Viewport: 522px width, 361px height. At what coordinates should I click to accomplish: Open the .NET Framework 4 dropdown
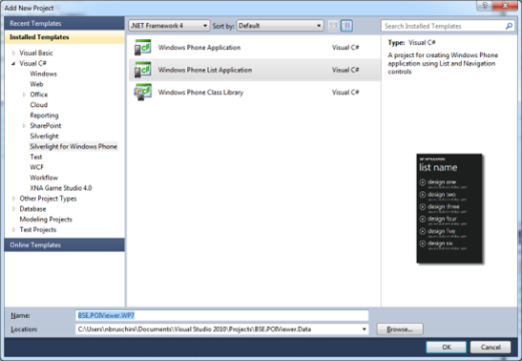click(x=169, y=26)
